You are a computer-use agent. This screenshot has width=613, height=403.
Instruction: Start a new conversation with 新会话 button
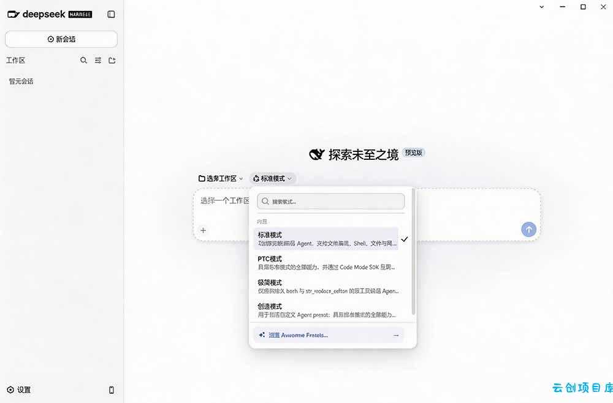(61, 39)
